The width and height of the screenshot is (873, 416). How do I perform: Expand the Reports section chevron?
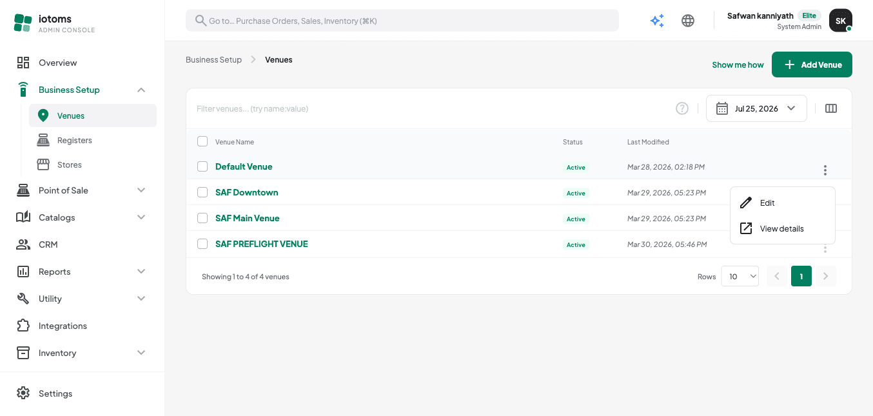tap(141, 272)
